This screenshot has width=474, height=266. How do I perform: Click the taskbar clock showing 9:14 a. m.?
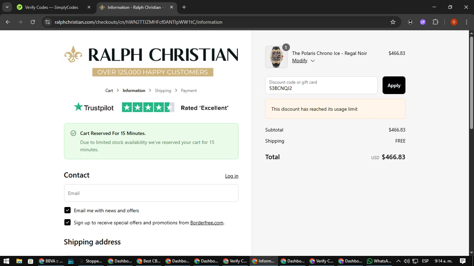[444, 261]
